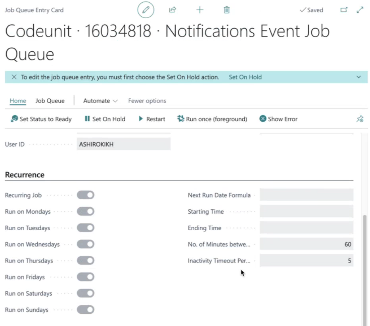Viewport: 370px width, 326px height.
Task: Switch to the Job Queue tab
Action: 50,101
